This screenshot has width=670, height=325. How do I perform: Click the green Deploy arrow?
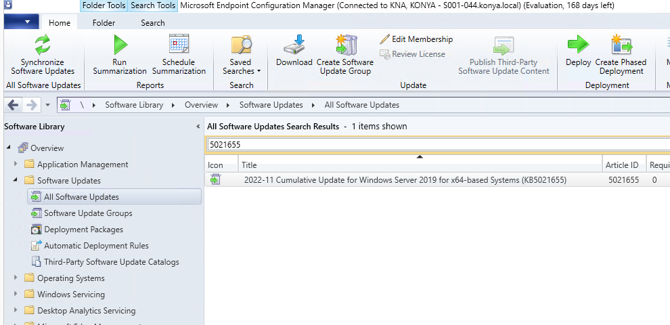pos(578,45)
